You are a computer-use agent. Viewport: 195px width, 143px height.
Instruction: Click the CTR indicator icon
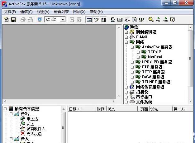(x=165, y=20)
